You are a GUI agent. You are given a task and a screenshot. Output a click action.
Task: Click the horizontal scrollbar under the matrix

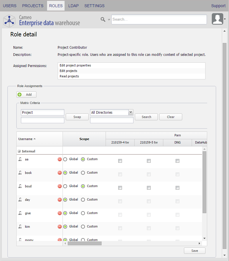[85, 243]
